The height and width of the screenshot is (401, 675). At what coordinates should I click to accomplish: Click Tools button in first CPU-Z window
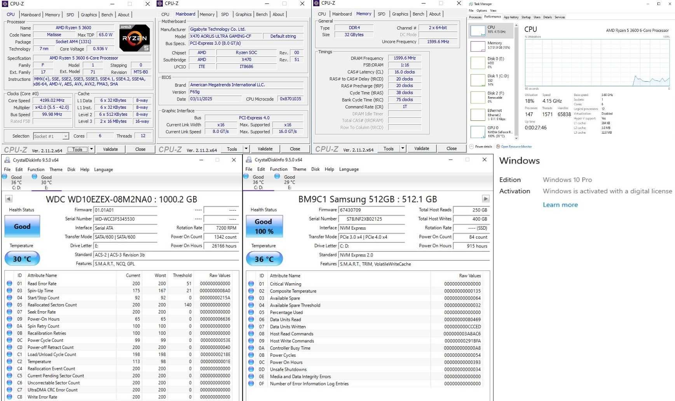click(77, 149)
